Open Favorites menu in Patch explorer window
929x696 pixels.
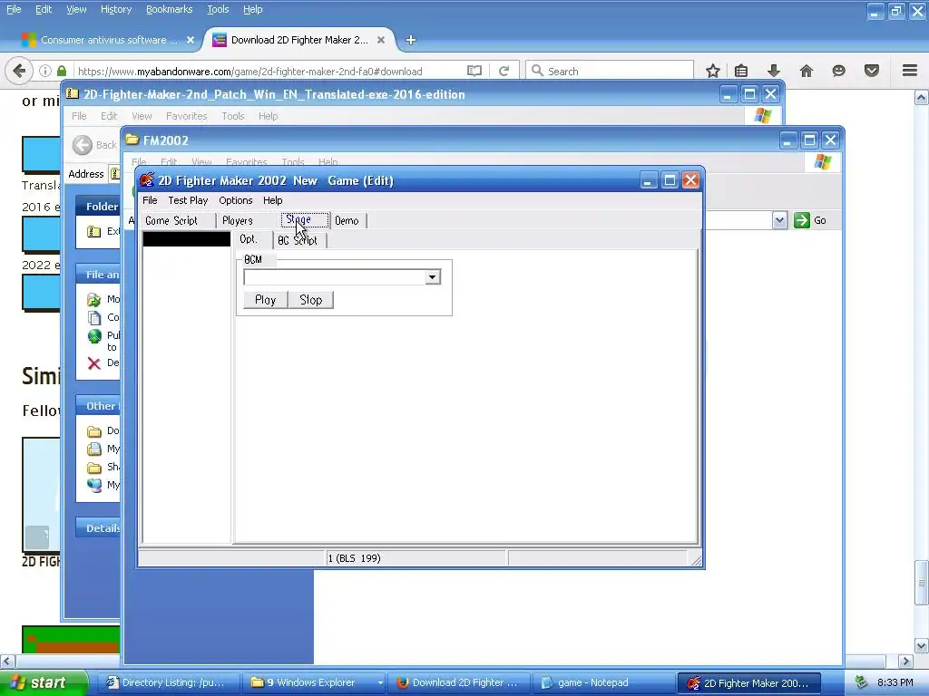pos(186,116)
